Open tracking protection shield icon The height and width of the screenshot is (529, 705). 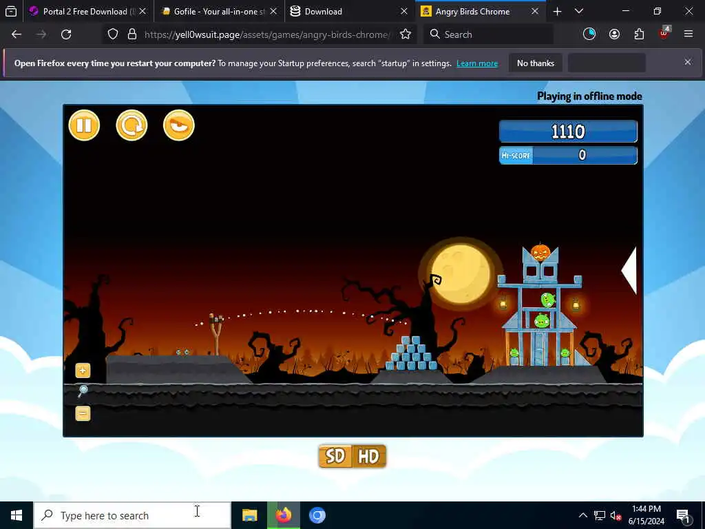coord(113,34)
